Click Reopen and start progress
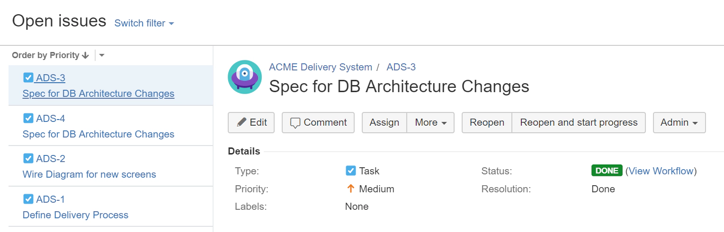Screen dimensions: 724x232 point(579,122)
